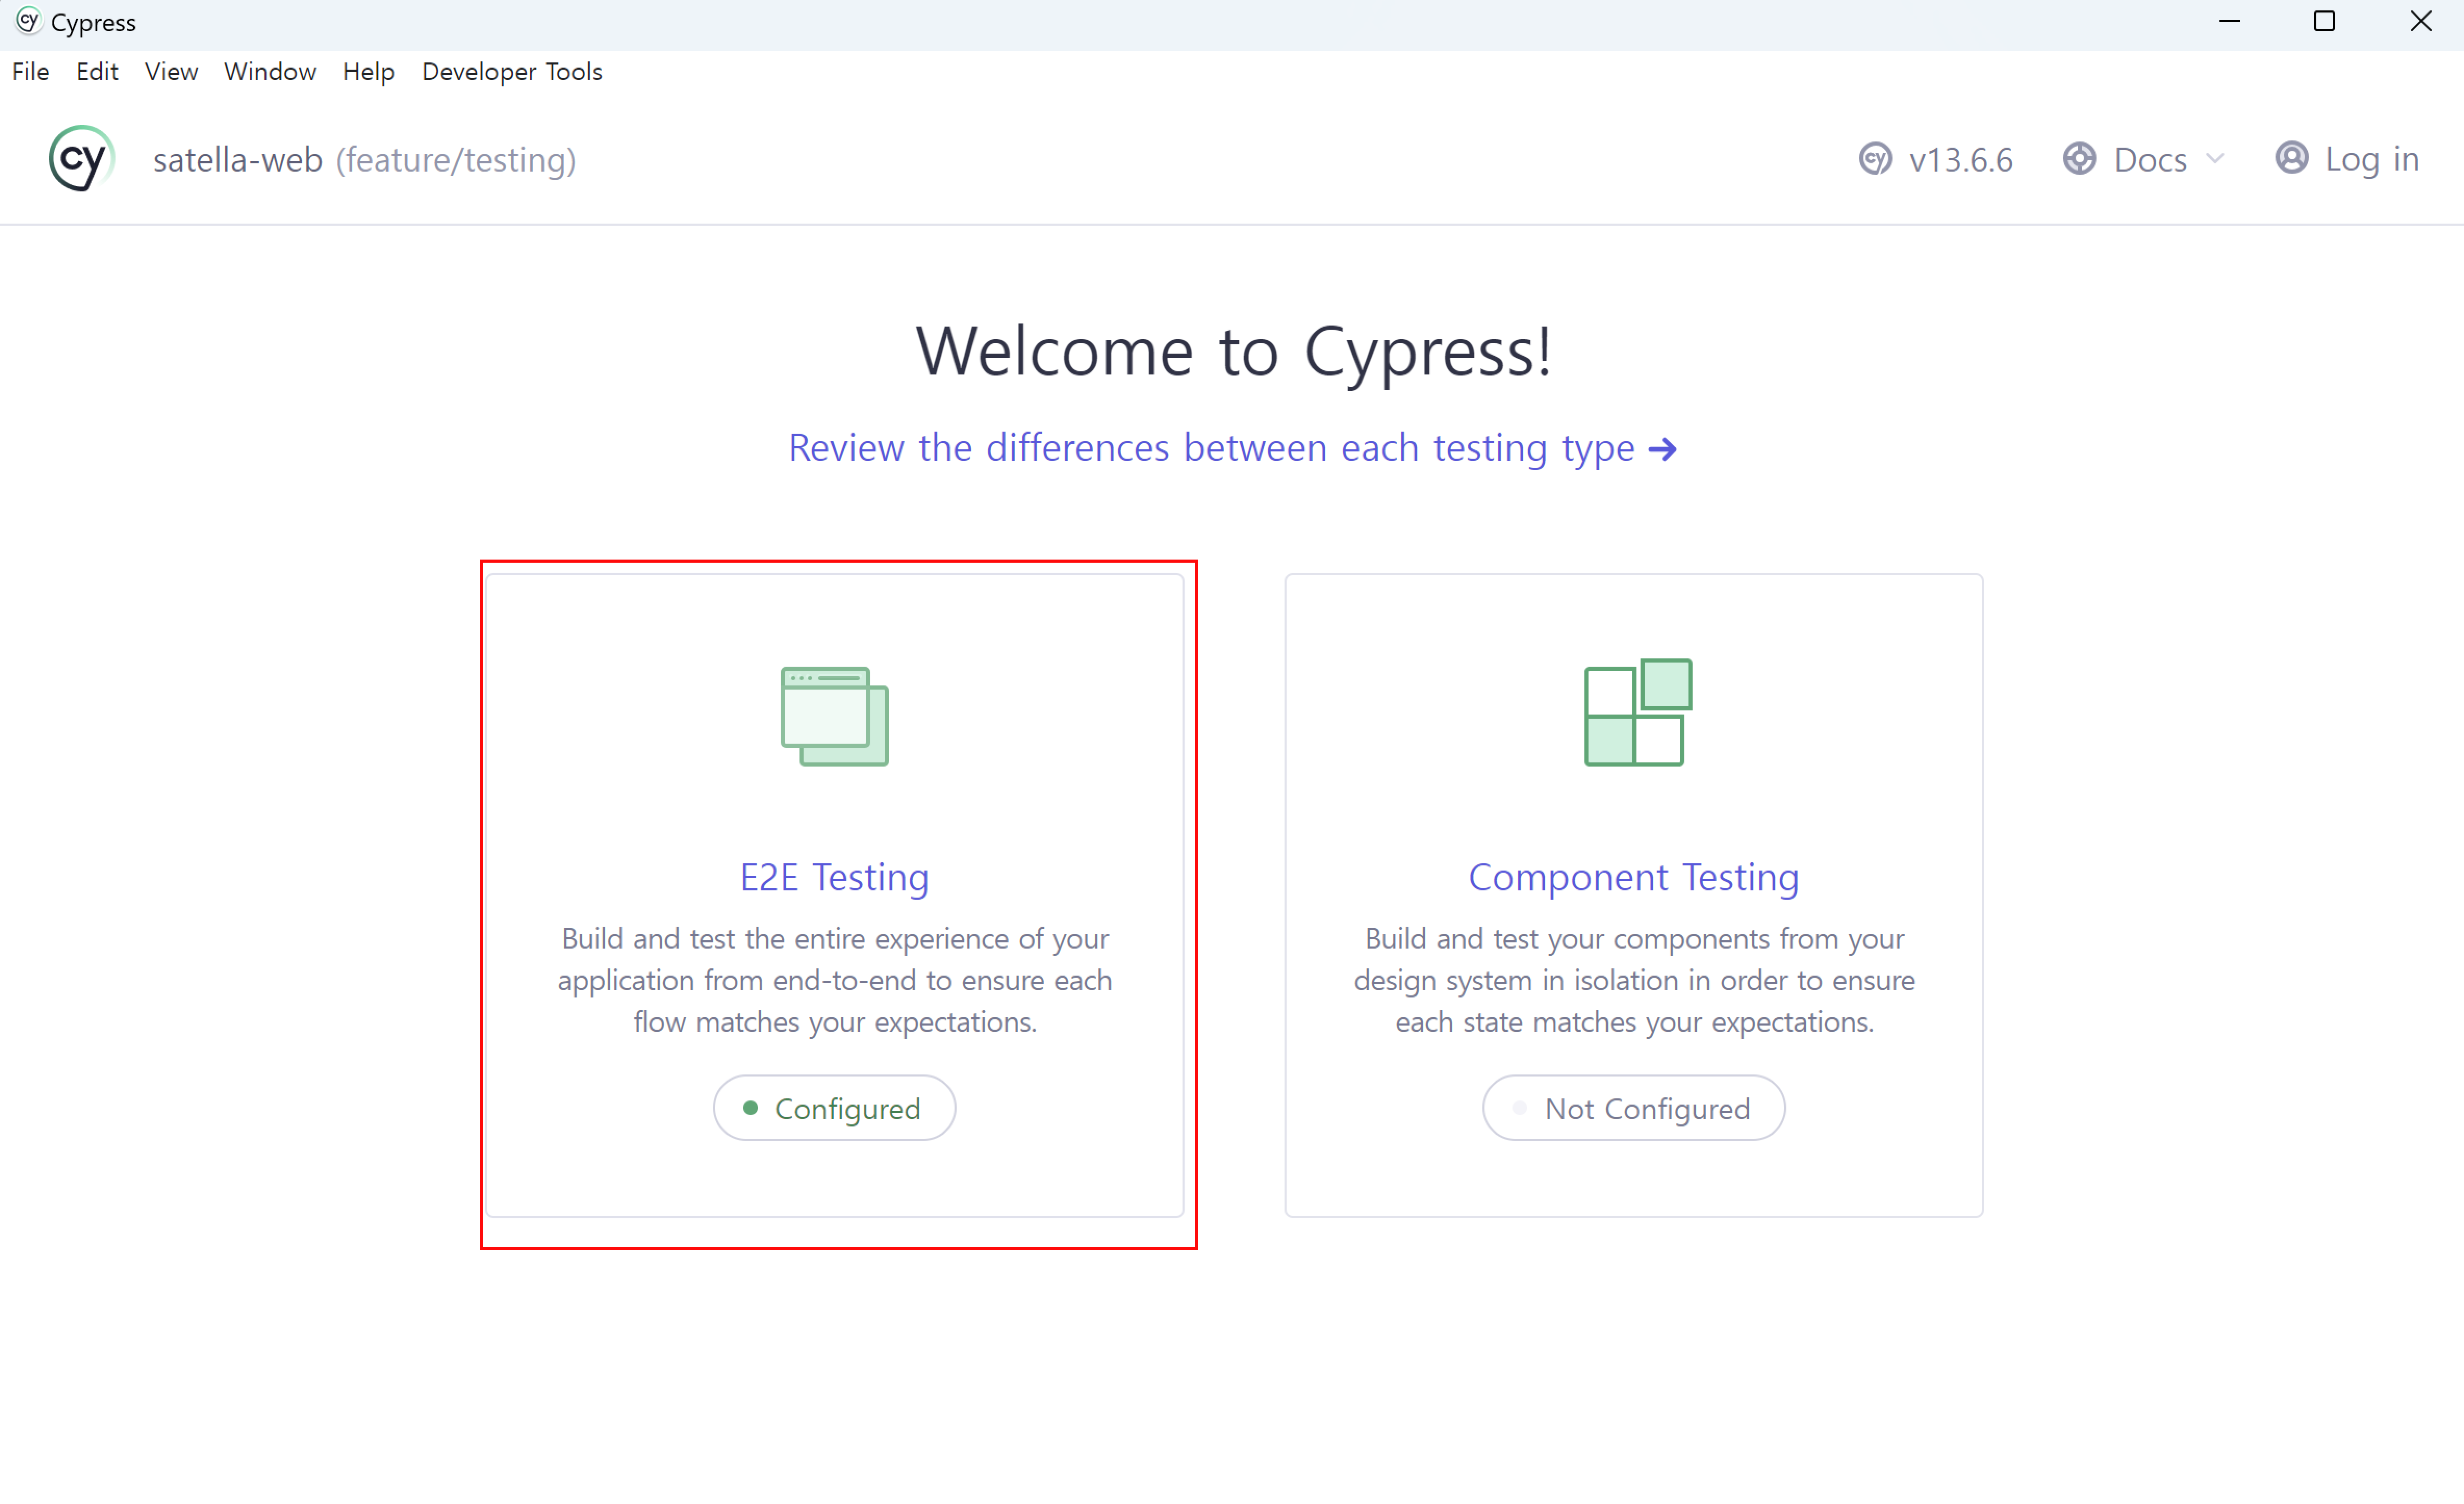Screen dimensions: 2464x1504
Task: Open the Window menu
Action: (270, 72)
